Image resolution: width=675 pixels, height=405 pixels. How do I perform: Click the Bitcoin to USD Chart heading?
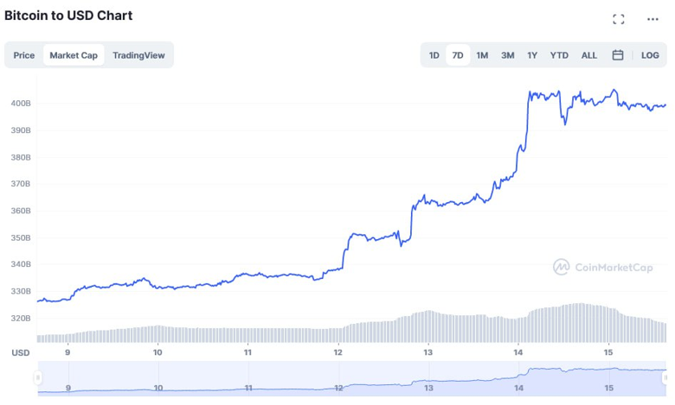68,16
